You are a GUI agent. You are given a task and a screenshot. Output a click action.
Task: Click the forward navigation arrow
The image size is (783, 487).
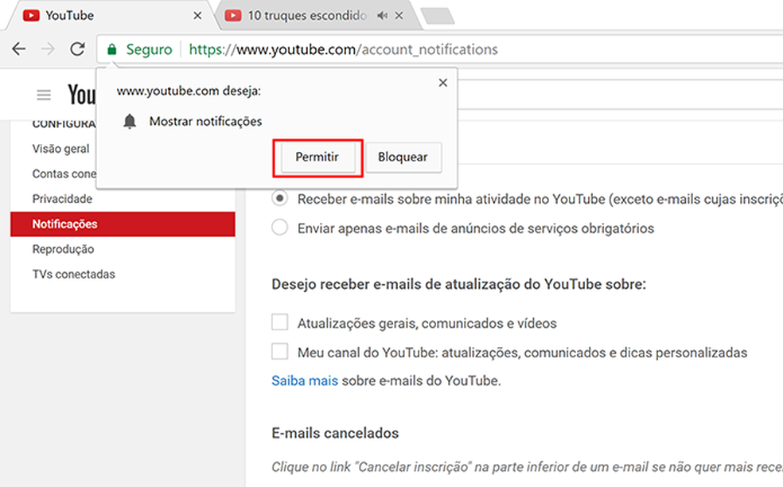click(x=48, y=49)
